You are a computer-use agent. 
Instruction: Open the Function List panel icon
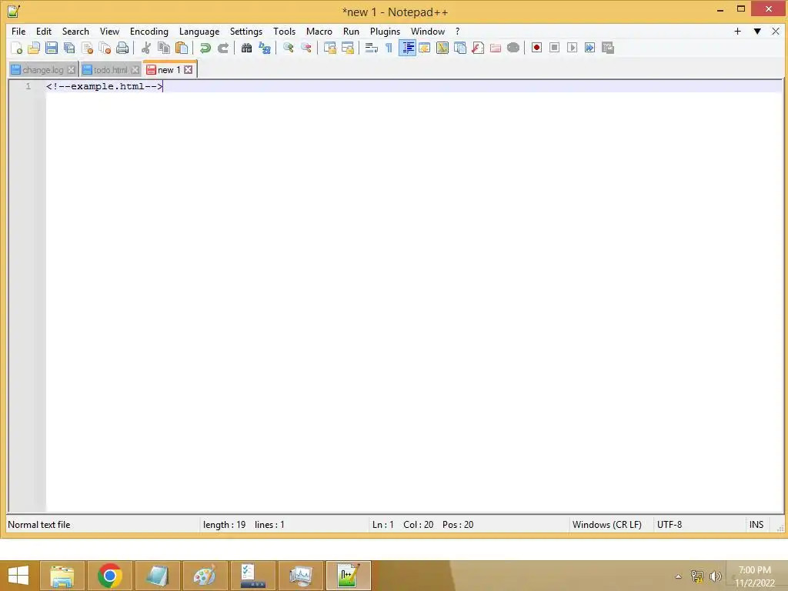(x=478, y=48)
